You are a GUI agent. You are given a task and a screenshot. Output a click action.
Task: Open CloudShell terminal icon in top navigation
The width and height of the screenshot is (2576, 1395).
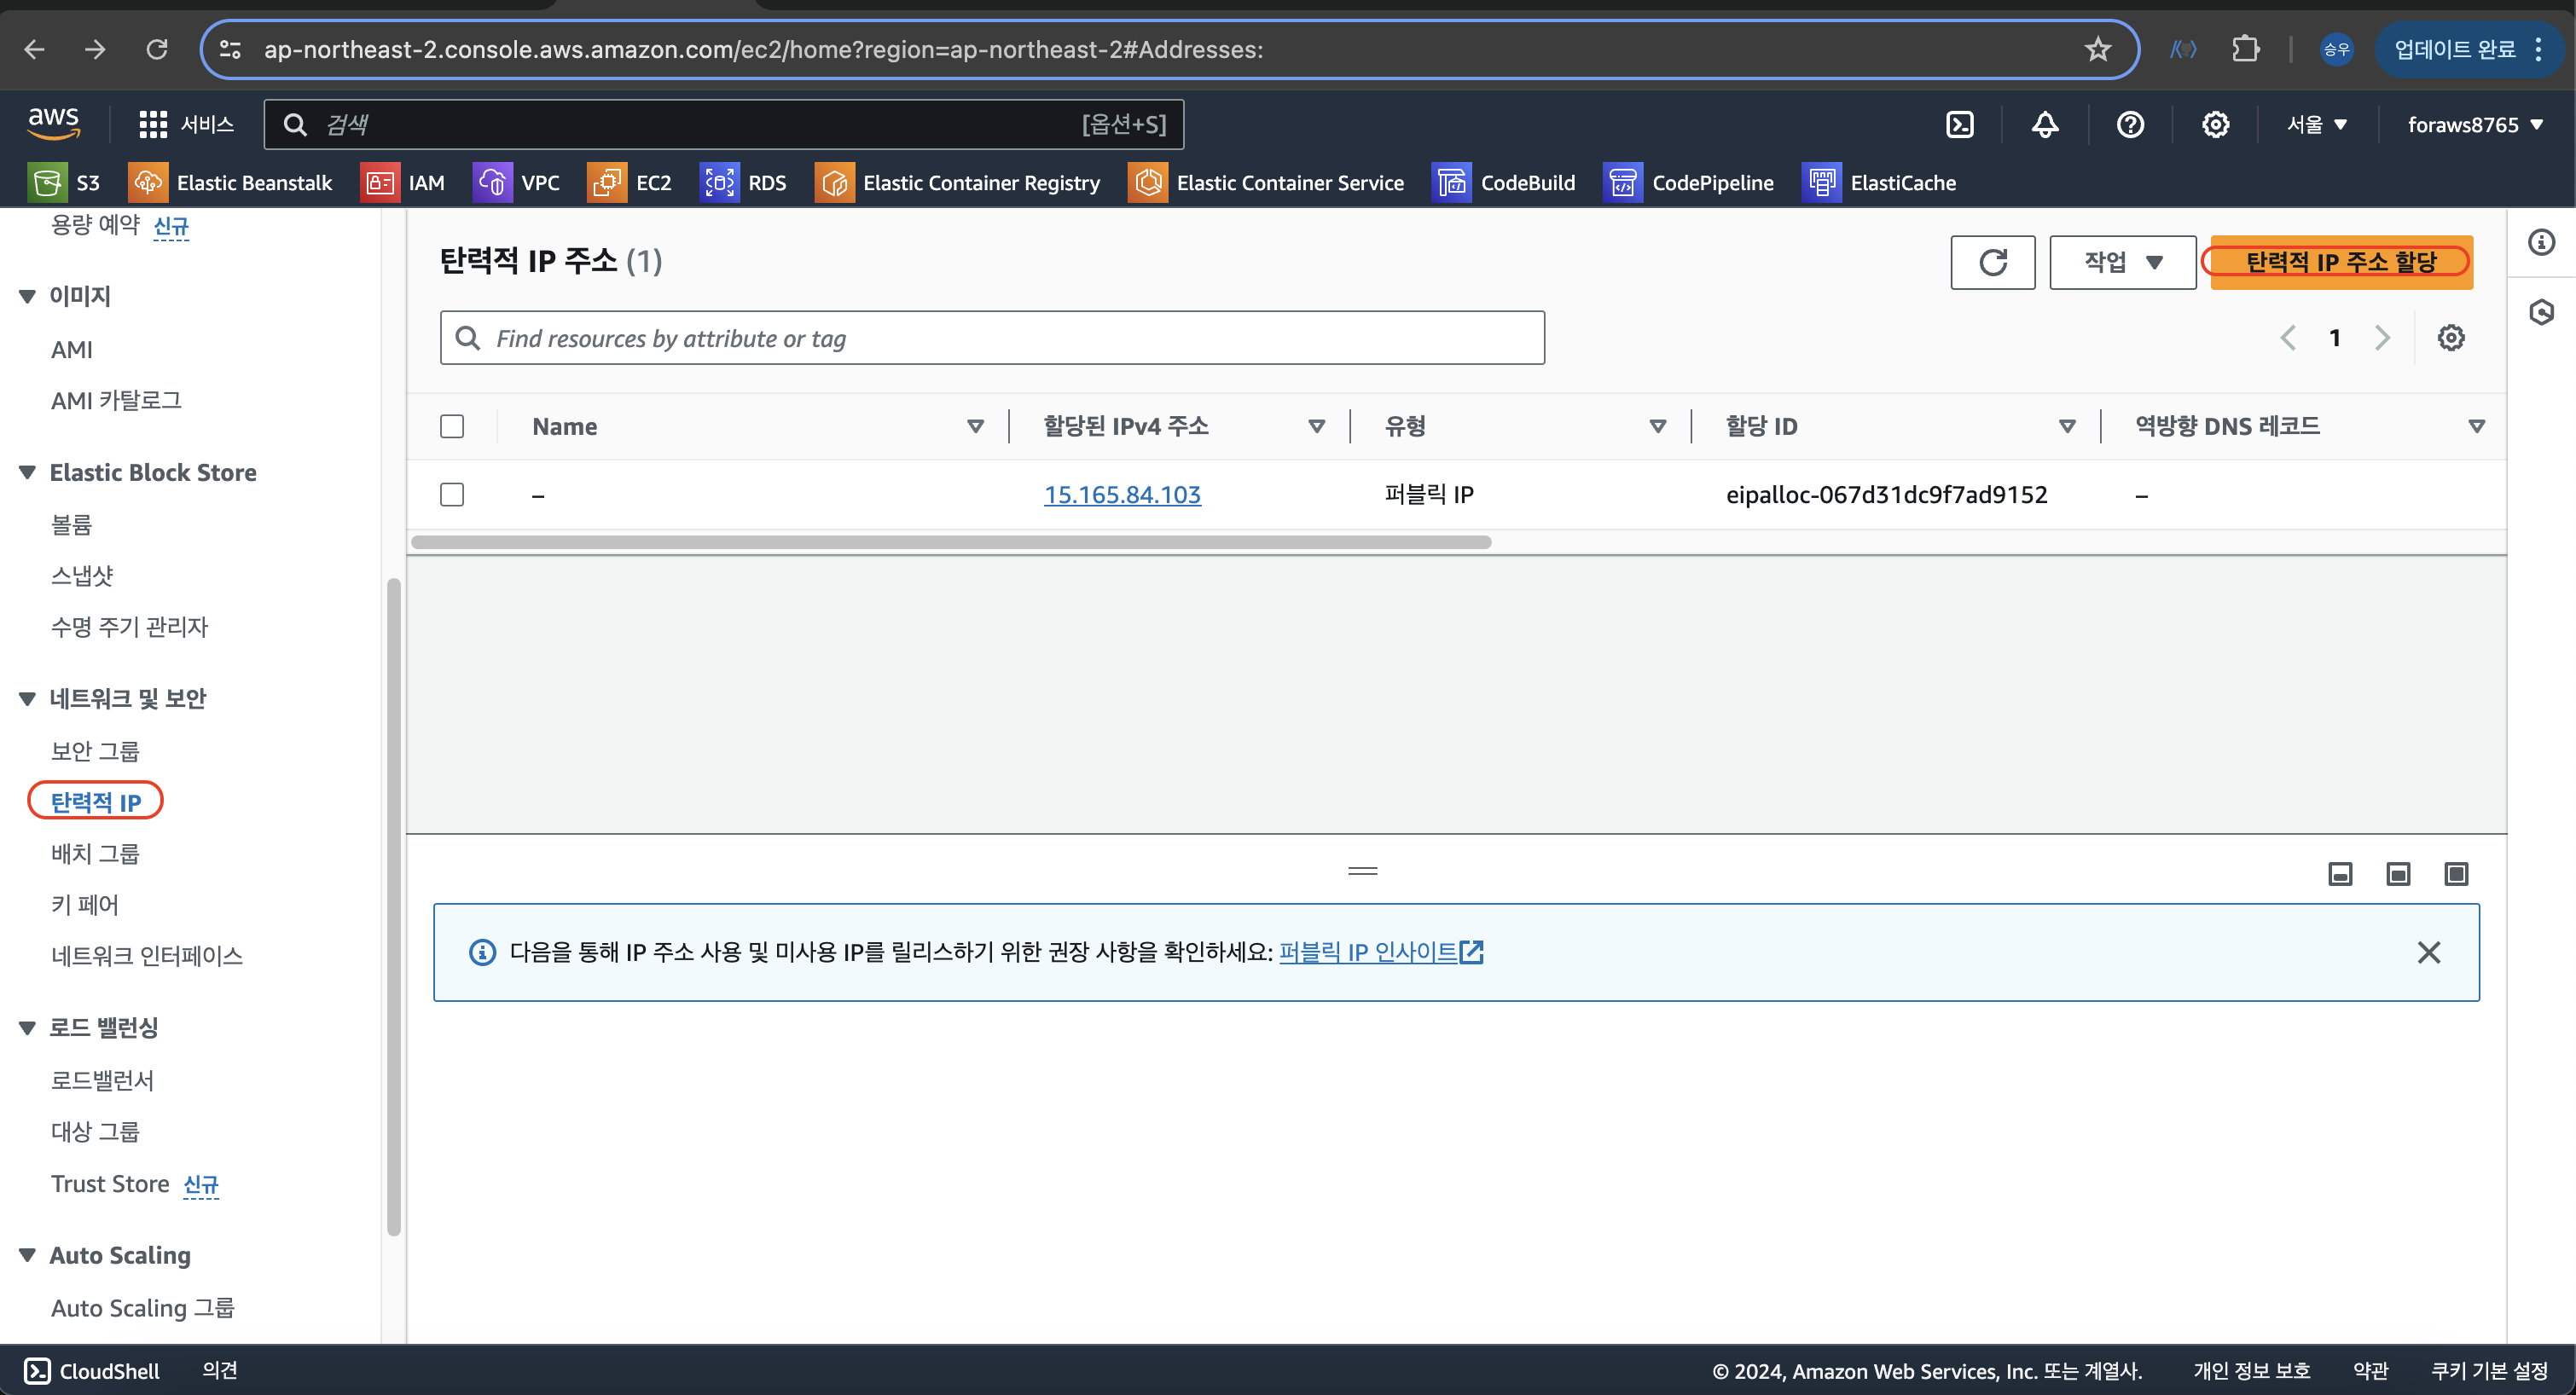click(x=1959, y=125)
